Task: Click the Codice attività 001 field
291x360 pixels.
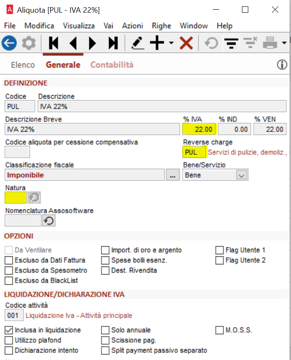Action: (x=14, y=315)
